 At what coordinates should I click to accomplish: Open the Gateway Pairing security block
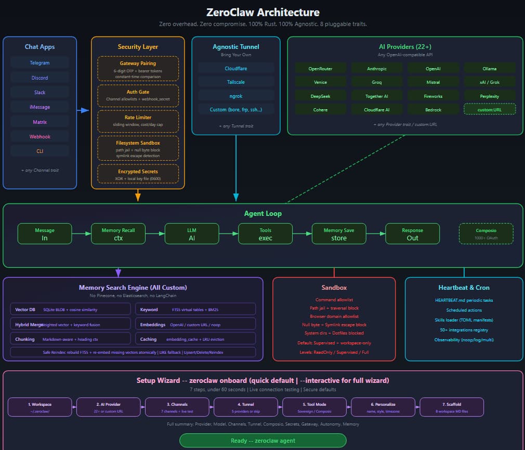point(137,67)
